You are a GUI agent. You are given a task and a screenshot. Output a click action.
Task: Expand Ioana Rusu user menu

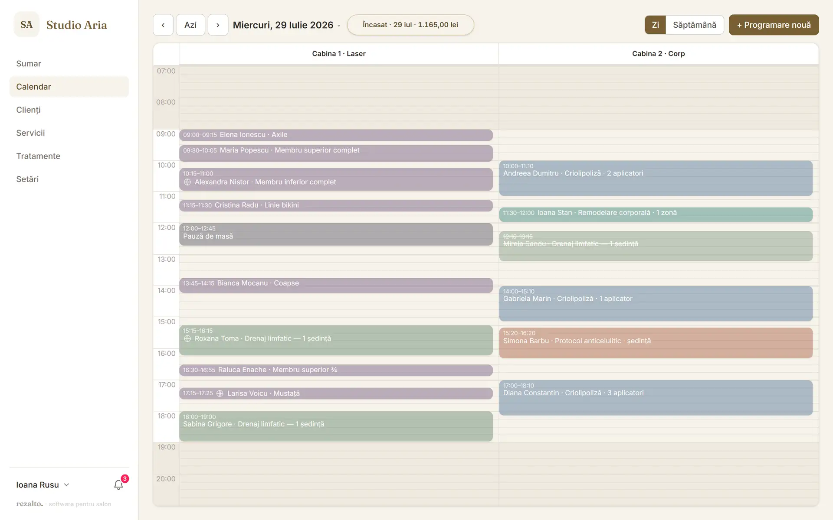point(43,485)
